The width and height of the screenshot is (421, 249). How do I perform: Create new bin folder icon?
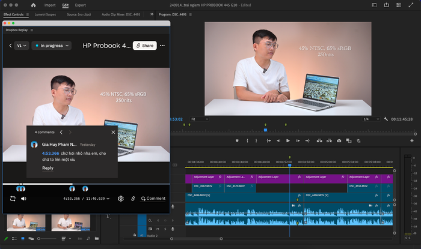pyautogui.click(x=97, y=238)
